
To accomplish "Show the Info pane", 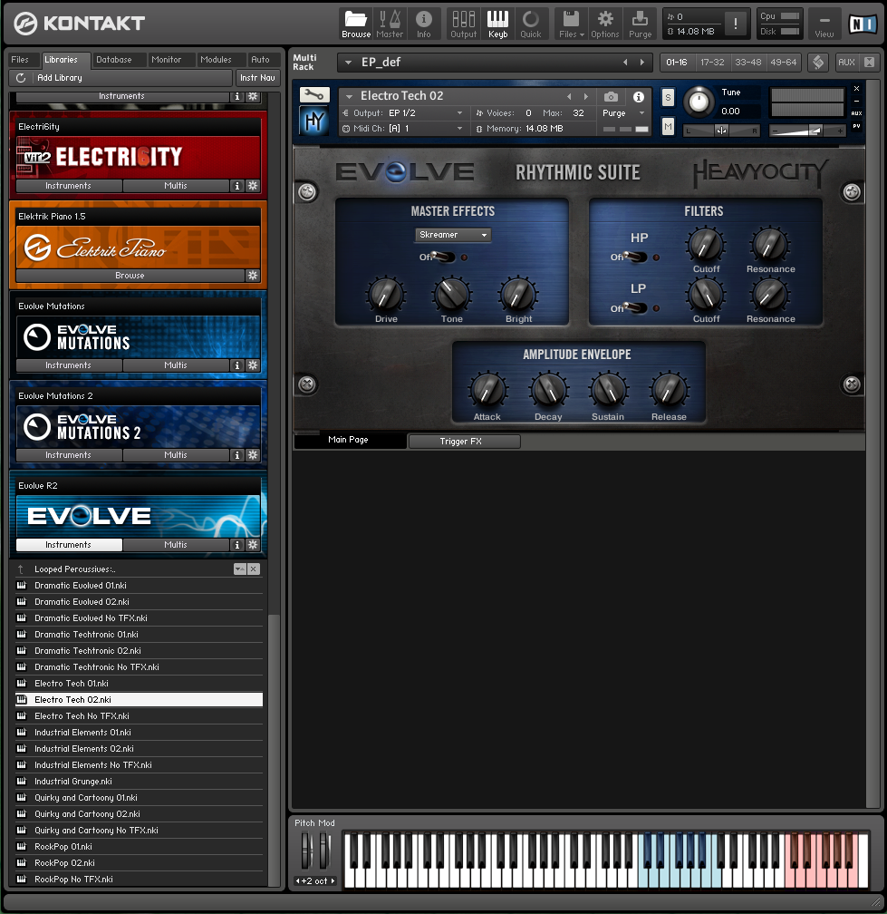I will tap(423, 24).
